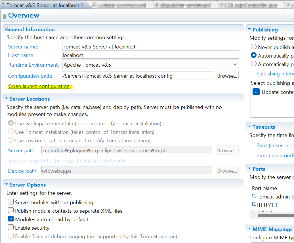Viewport: 294px width, 243px height.
Task: Uncheck the Update context publishing action
Action: [x=256, y=92]
